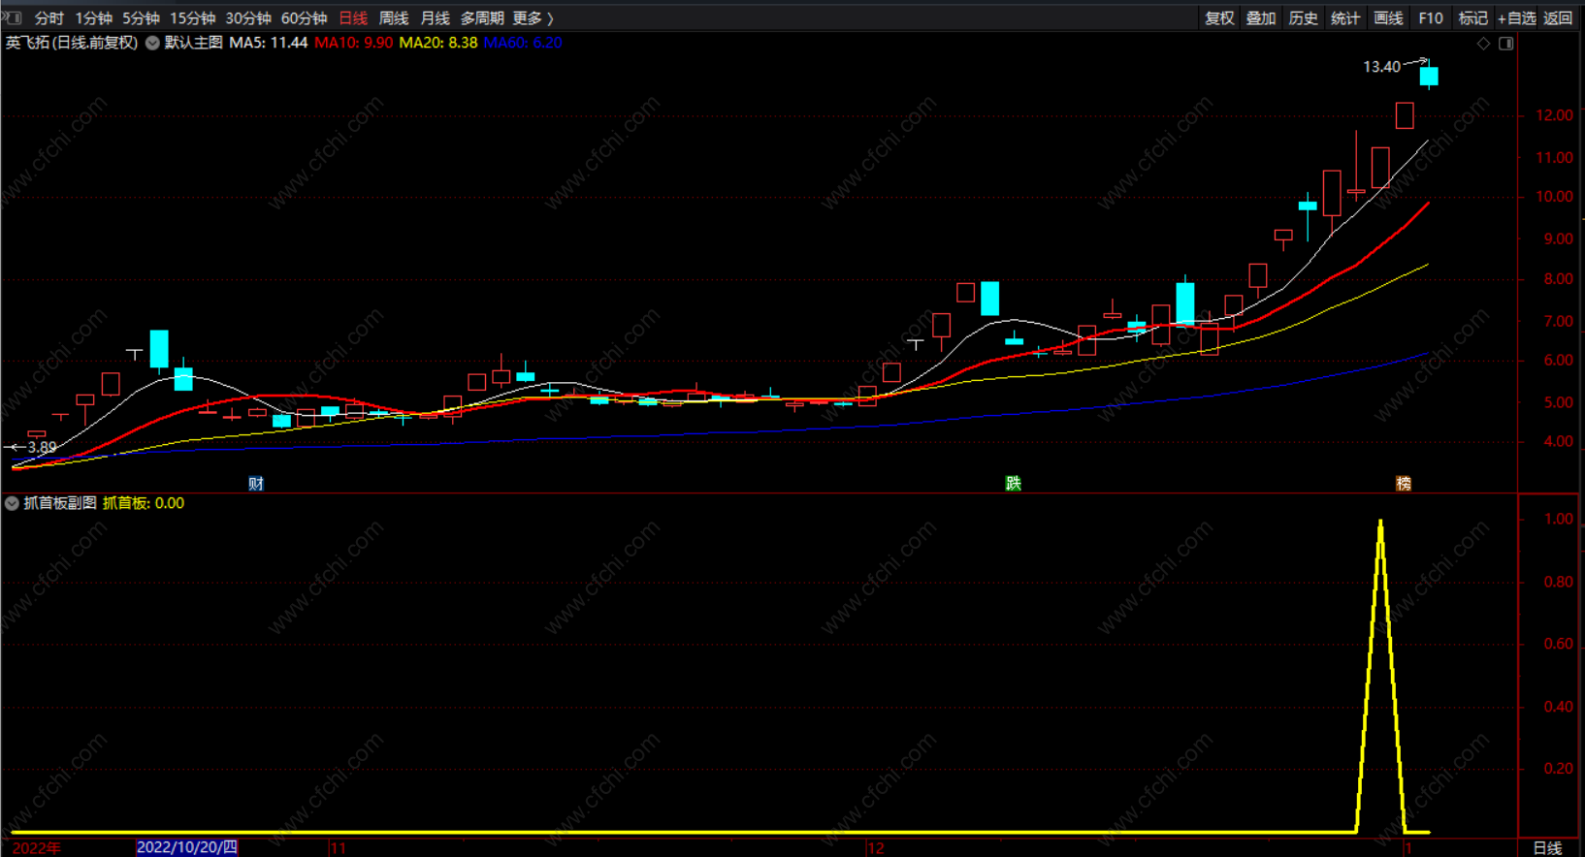
Task: Click stock title 英飞拓(日线.前复权)
Action: tap(72, 43)
